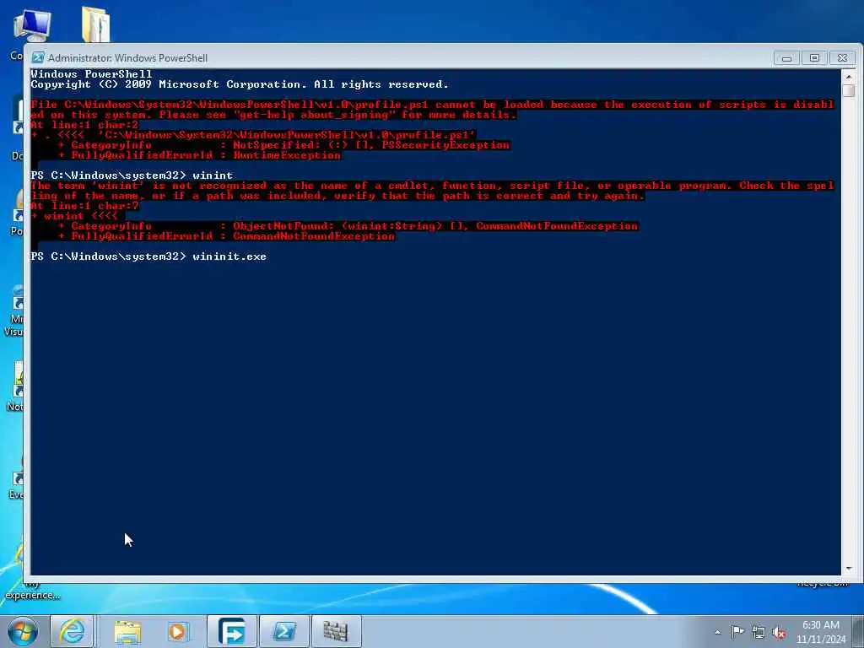Image resolution: width=864 pixels, height=648 pixels.
Task: Open the clock showing 6:30 AM
Action: click(x=821, y=631)
